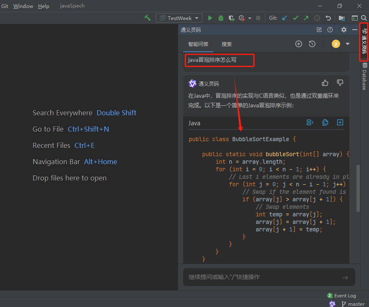Start debugging with the bug icon
The width and height of the screenshot is (369, 307).
click(x=221, y=18)
